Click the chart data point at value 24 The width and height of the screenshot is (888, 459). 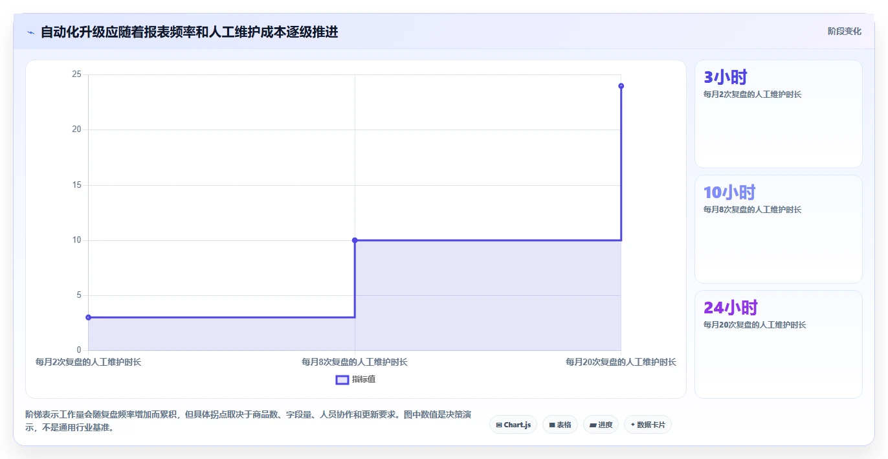click(x=621, y=86)
